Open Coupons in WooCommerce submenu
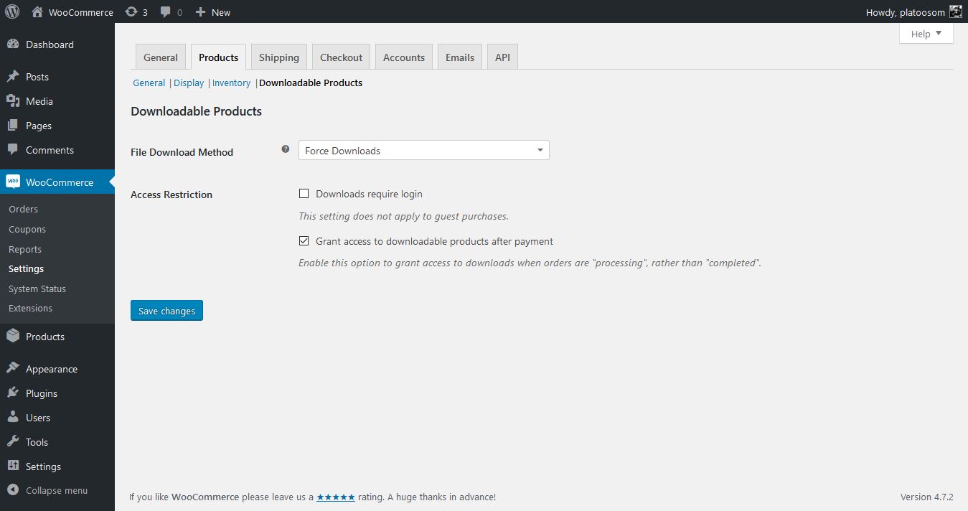This screenshot has width=968, height=511. (27, 230)
